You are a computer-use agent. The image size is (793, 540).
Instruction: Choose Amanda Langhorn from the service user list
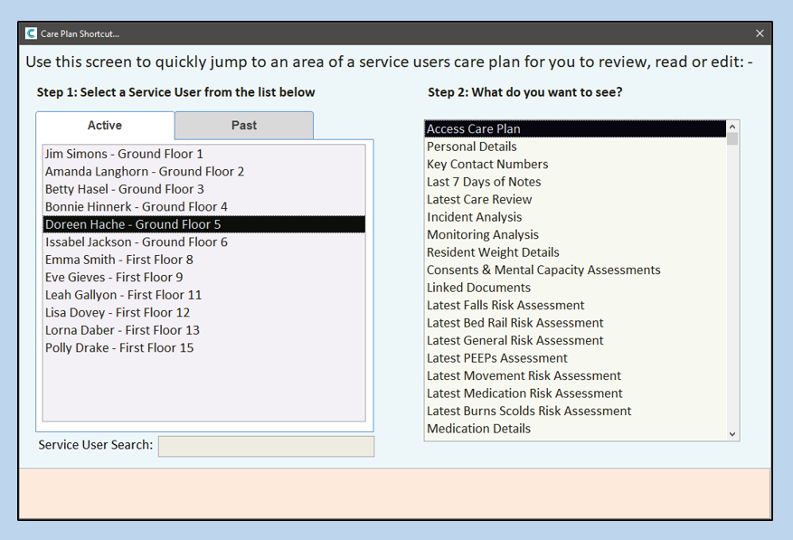tap(145, 172)
